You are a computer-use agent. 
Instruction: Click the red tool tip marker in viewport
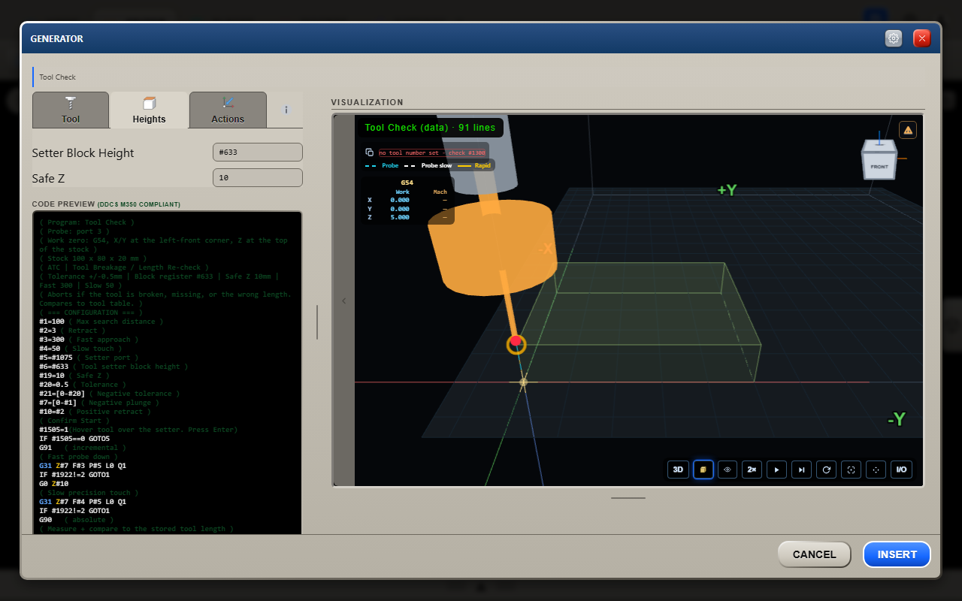516,342
